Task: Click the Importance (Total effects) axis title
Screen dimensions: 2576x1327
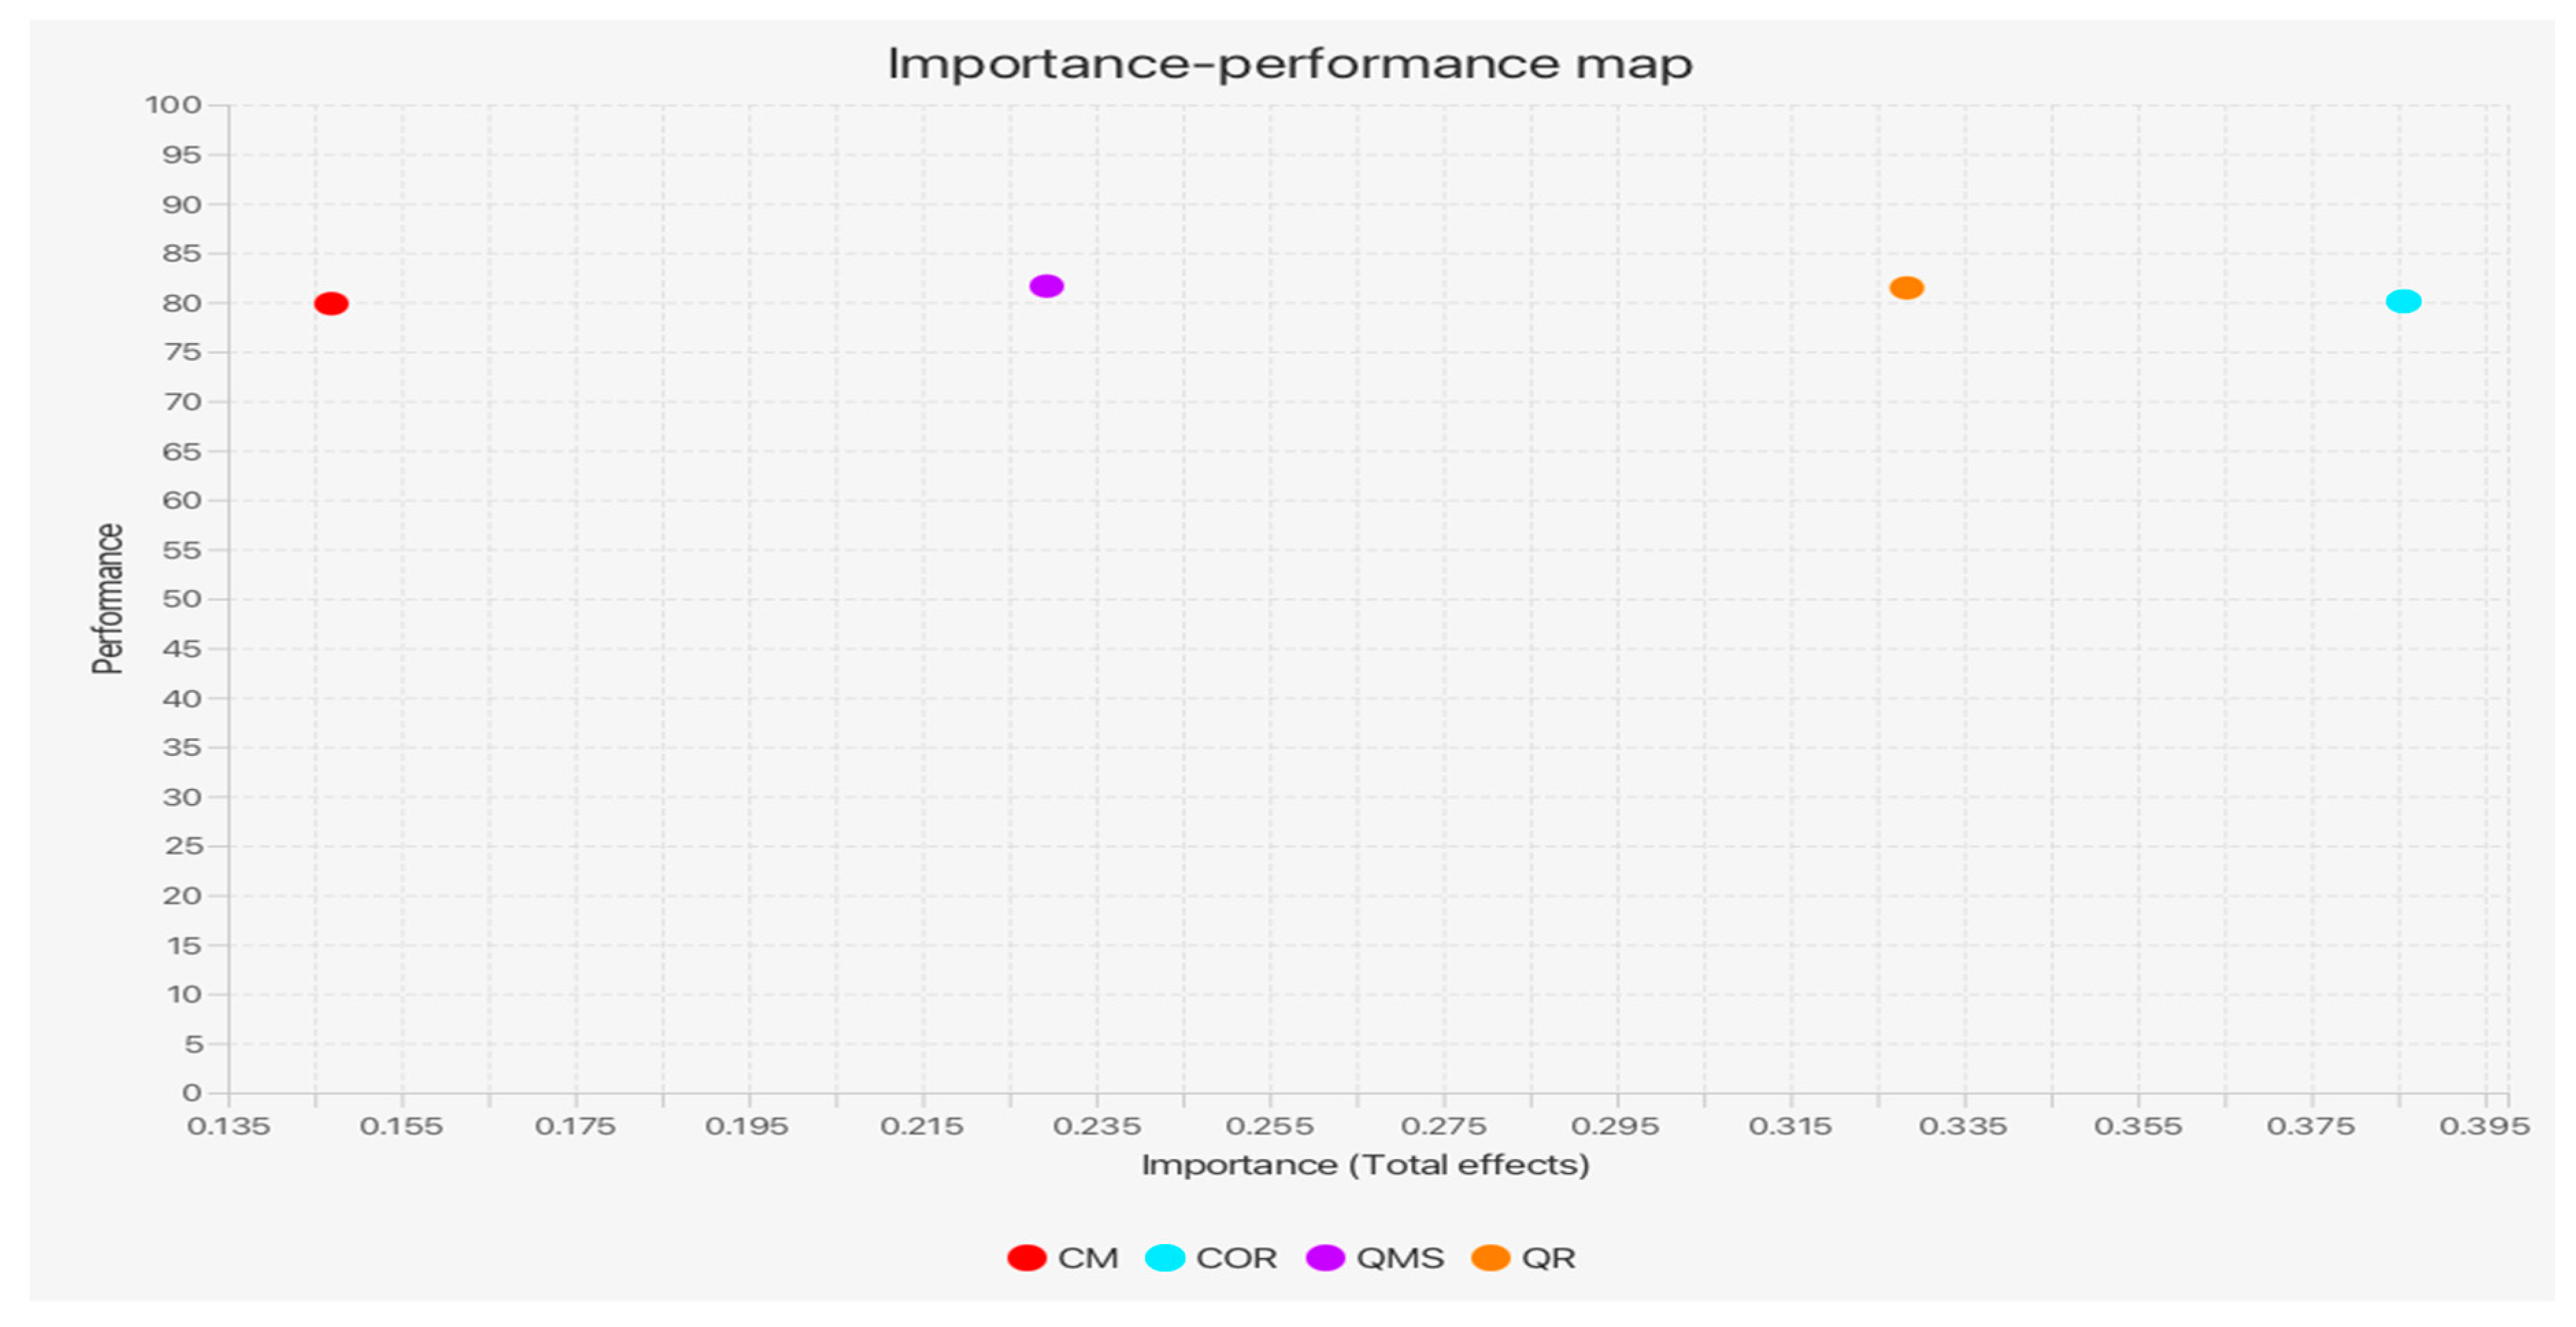Action: click(1365, 1165)
